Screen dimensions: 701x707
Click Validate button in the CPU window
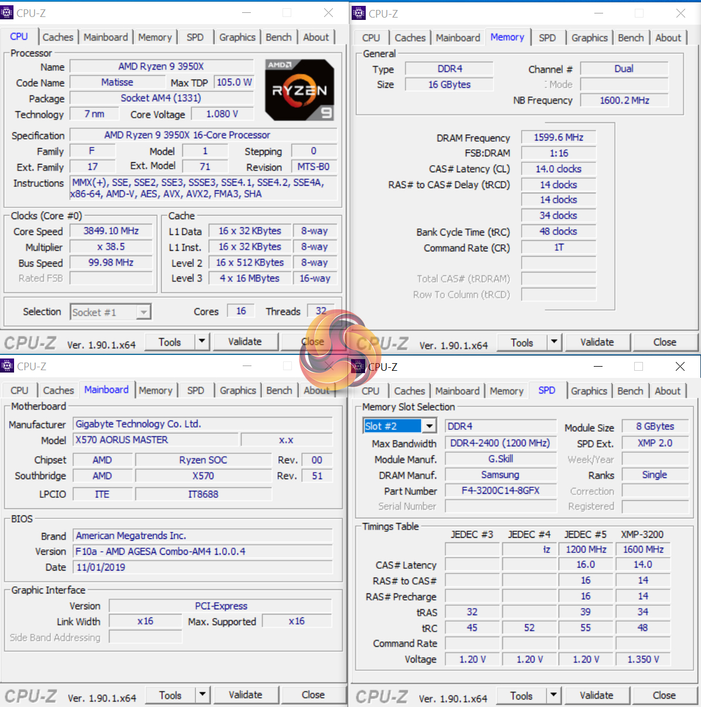[245, 341]
